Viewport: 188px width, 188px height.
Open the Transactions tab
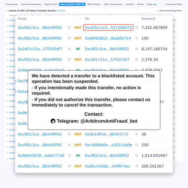click(12, 4)
